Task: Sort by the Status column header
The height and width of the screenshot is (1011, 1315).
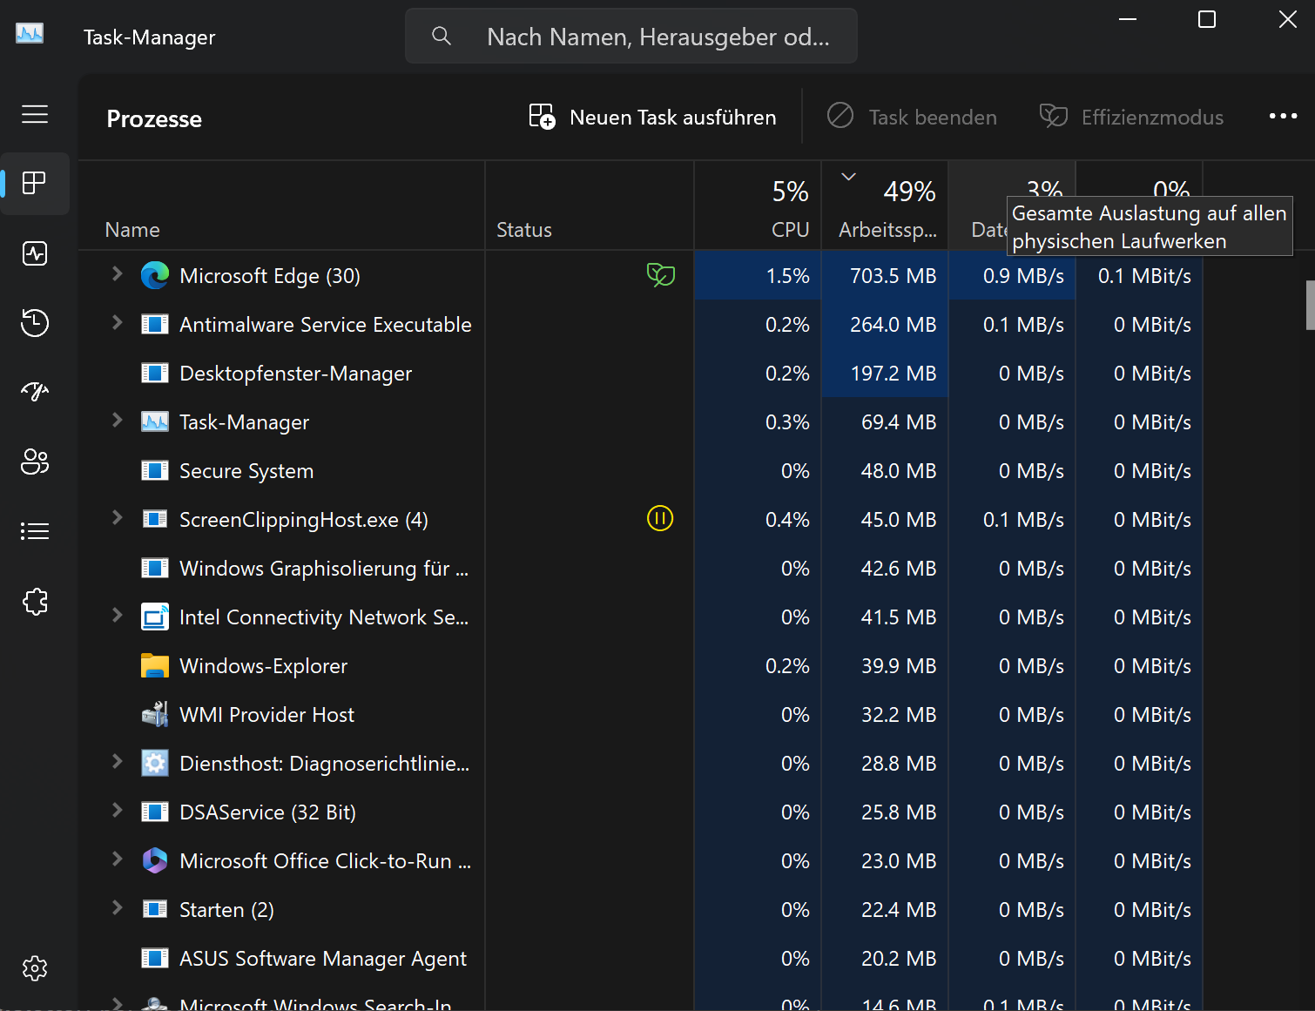Action: point(590,206)
